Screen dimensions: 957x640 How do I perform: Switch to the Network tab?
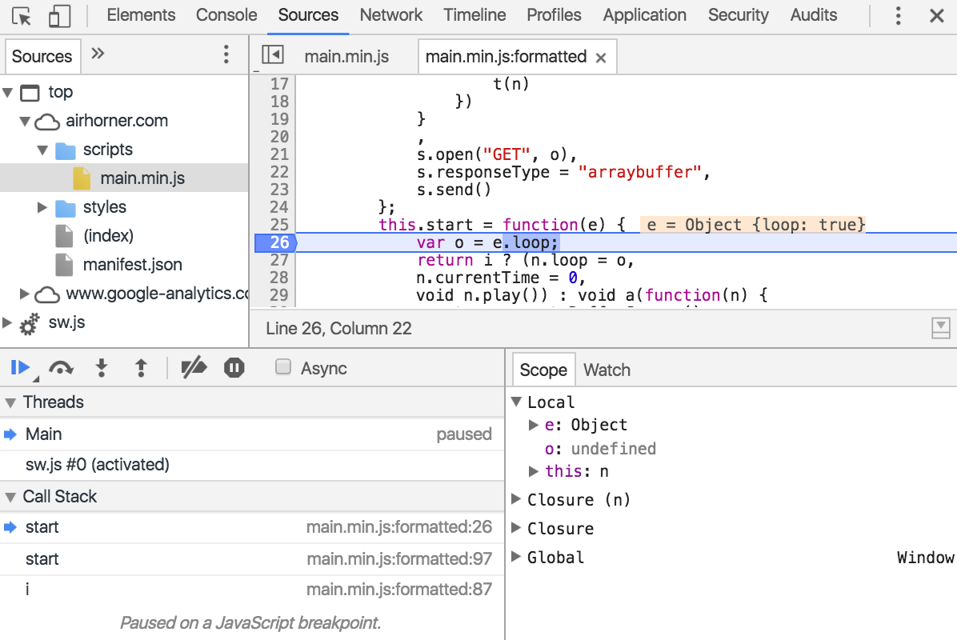(x=390, y=15)
